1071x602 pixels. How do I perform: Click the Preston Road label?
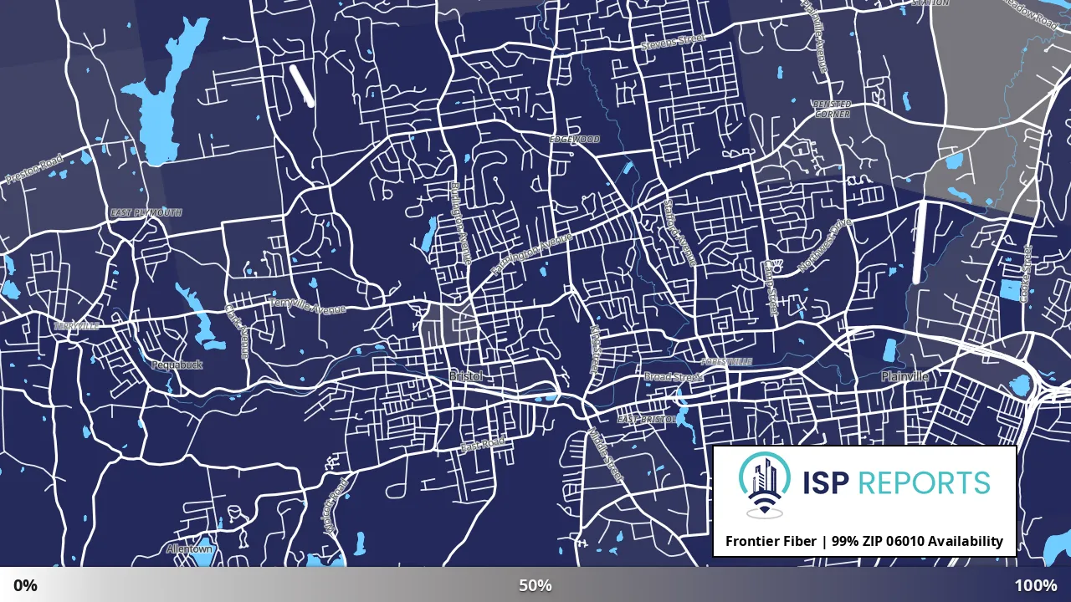tap(34, 169)
